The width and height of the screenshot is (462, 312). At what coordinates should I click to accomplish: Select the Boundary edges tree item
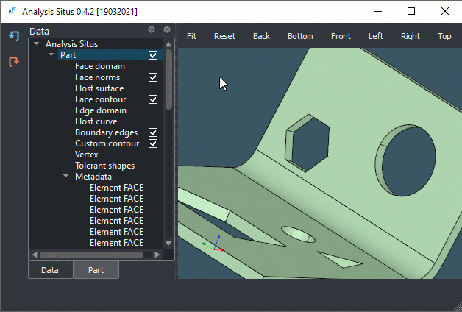click(x=107, y=132)
